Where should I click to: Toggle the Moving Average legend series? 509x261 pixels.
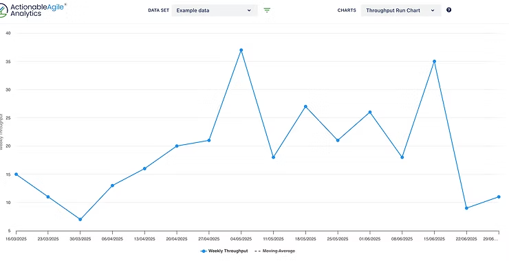(275, 251)
